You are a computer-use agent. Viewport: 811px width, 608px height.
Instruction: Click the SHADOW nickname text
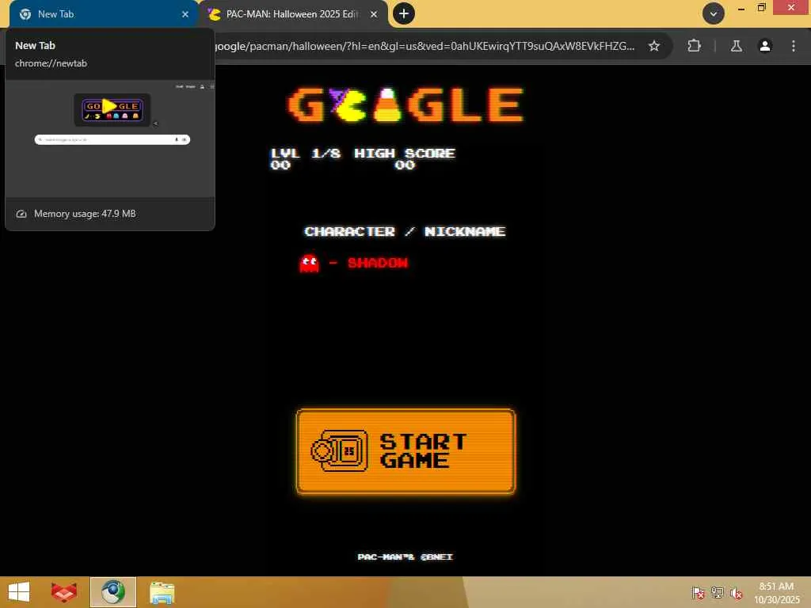click(378, 263)
